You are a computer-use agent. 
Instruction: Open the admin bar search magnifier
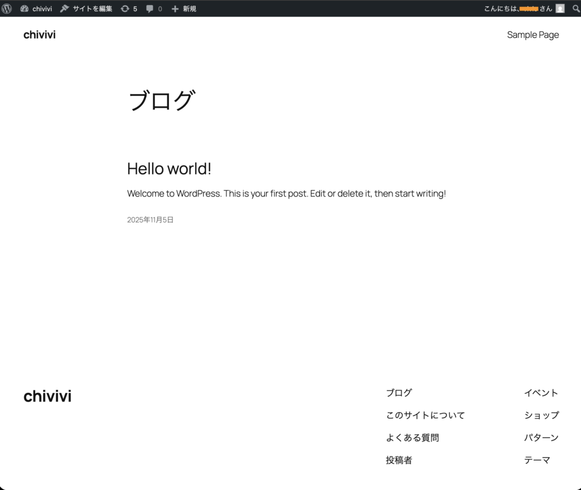pyautogui.click(x=576, y=9)
